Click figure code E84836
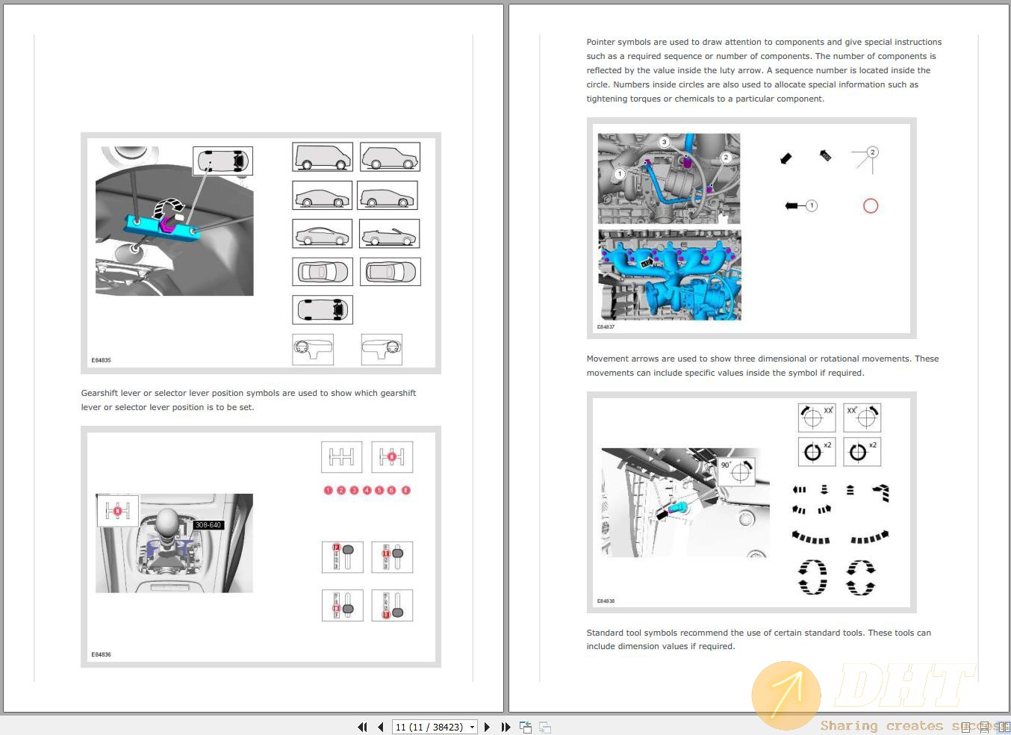 click(x=101, y=654)
